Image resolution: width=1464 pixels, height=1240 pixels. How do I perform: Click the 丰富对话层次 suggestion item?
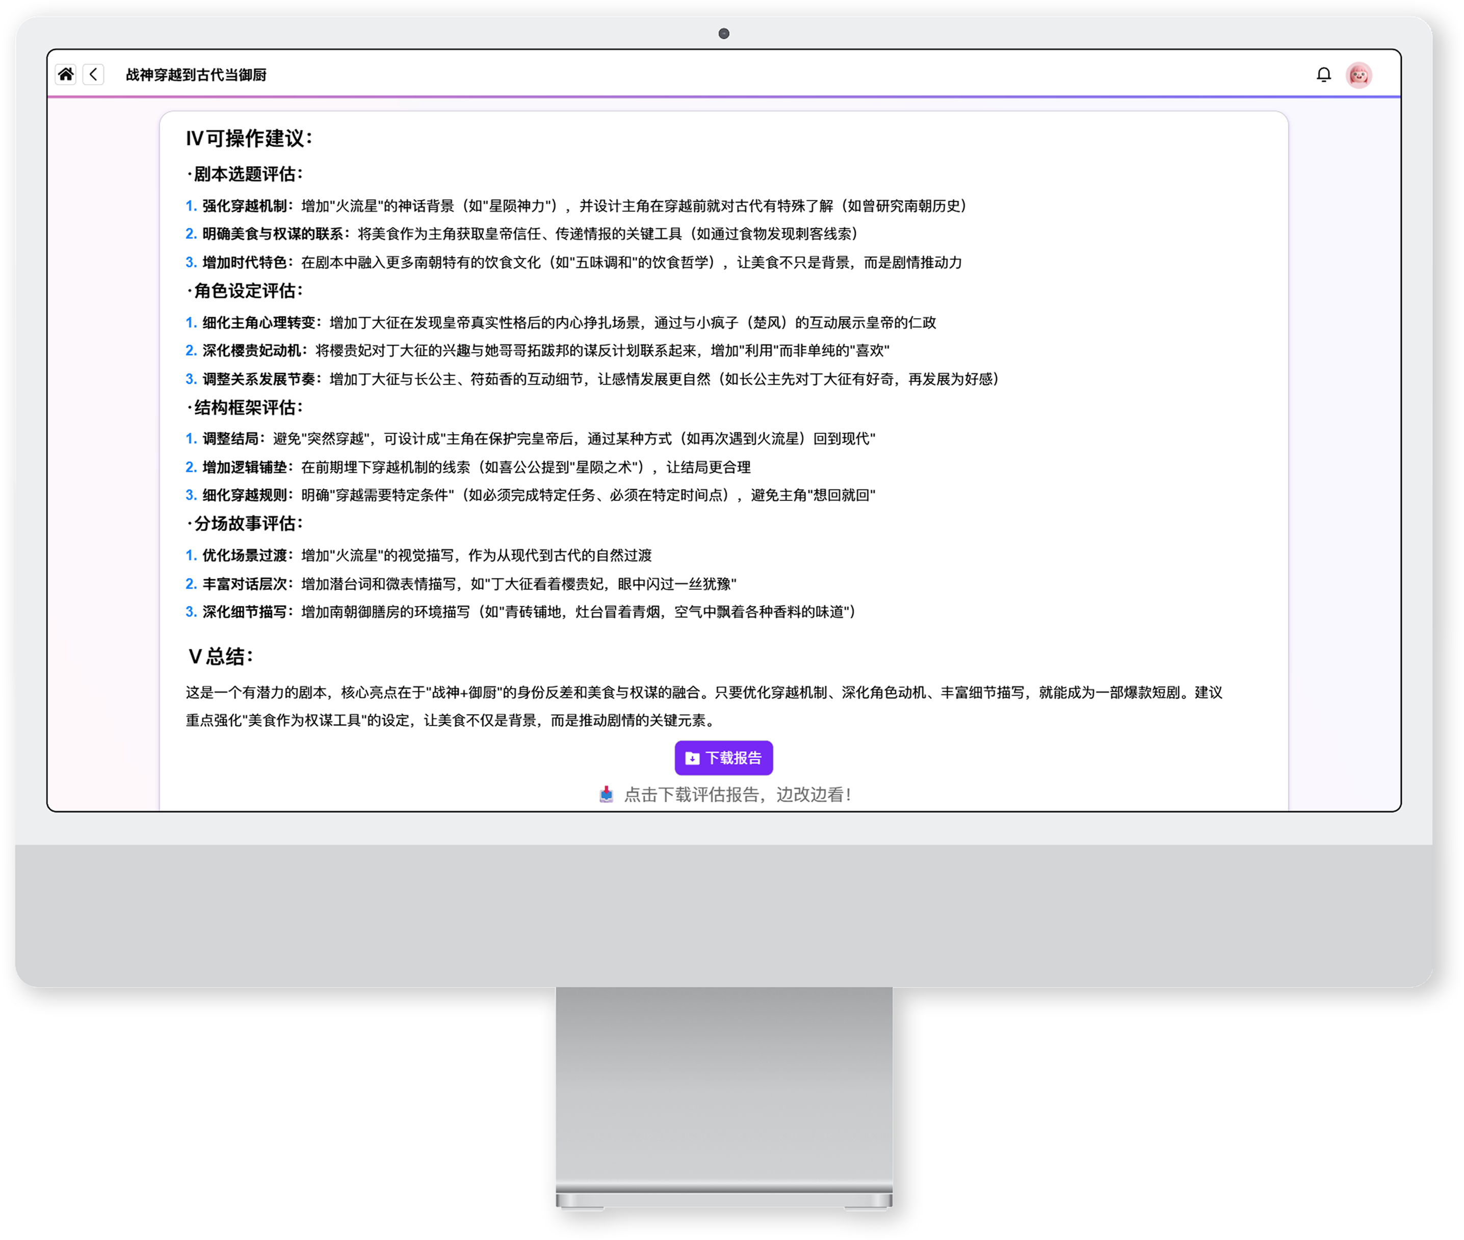coord(461,584)
